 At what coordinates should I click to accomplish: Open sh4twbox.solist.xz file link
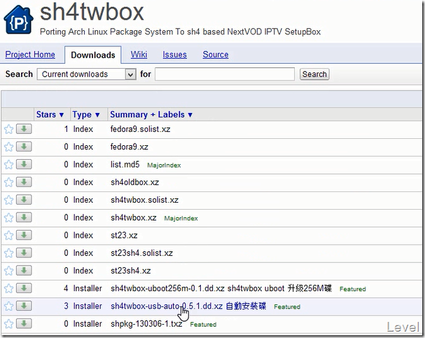click(144, 200)
